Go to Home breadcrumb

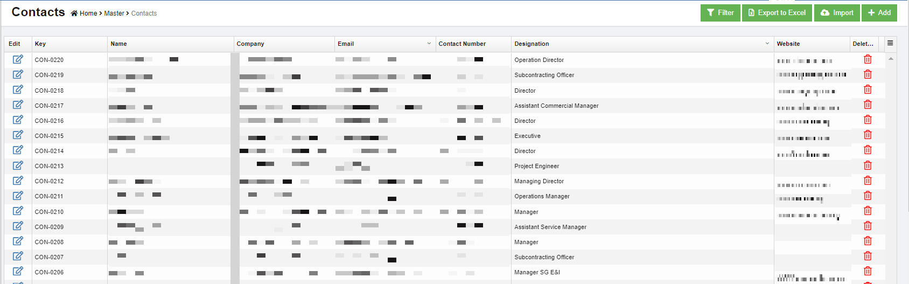point(88,13)
